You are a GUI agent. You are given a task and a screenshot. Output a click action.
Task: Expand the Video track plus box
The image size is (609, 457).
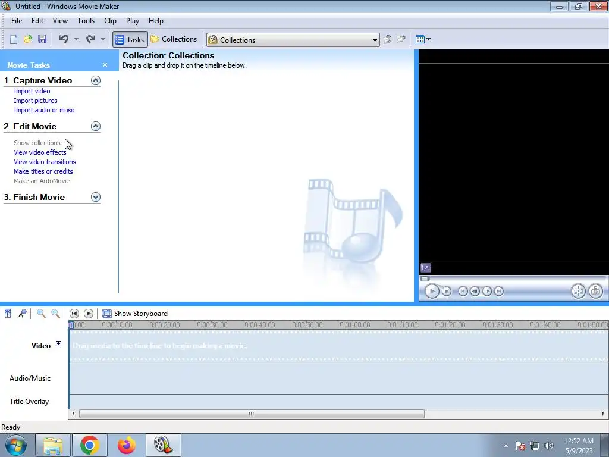pos(58,343)
